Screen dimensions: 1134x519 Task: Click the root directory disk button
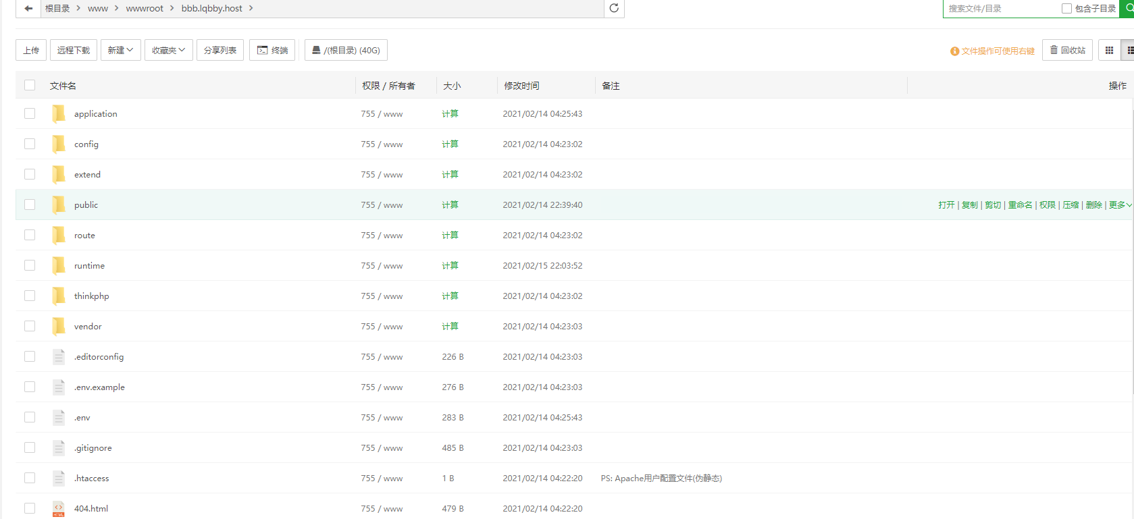(346, 50)
